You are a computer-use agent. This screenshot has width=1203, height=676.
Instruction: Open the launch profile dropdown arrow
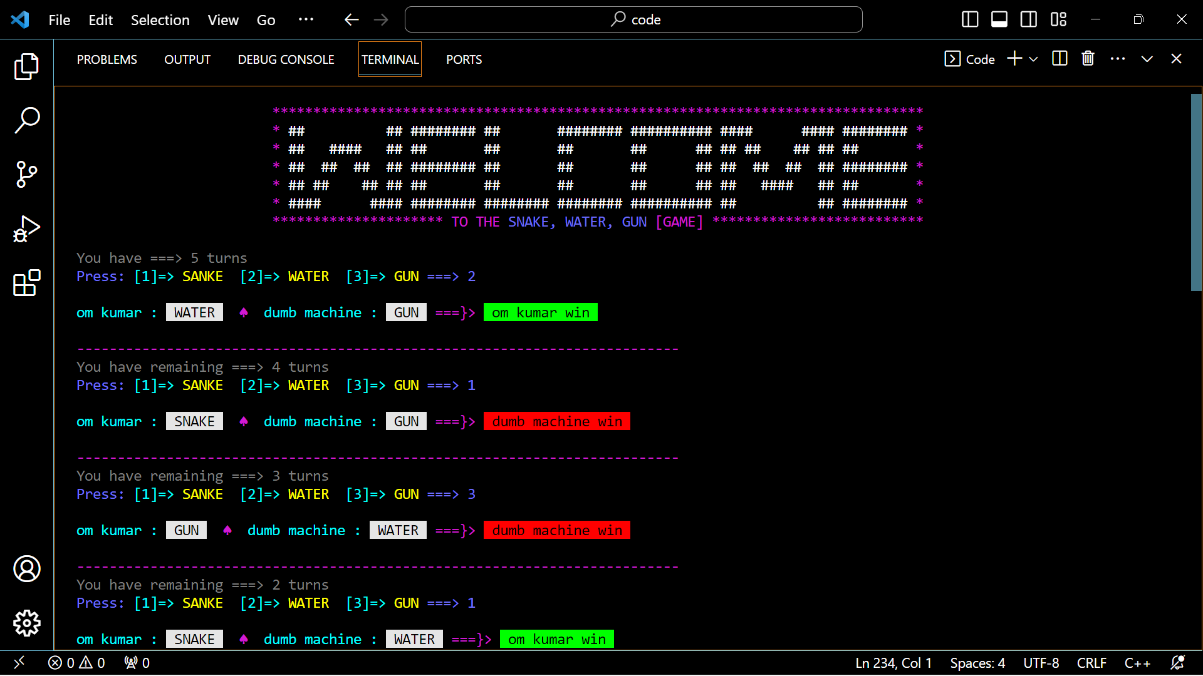tap(1034, 59)
